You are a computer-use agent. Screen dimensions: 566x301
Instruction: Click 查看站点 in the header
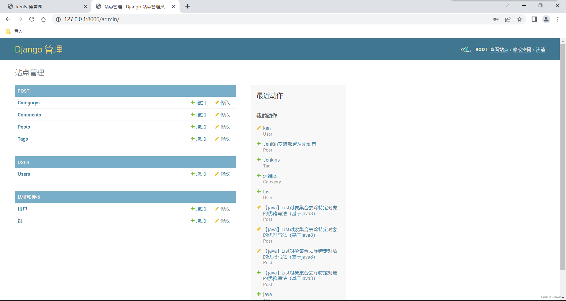click(x=499, y=50)
